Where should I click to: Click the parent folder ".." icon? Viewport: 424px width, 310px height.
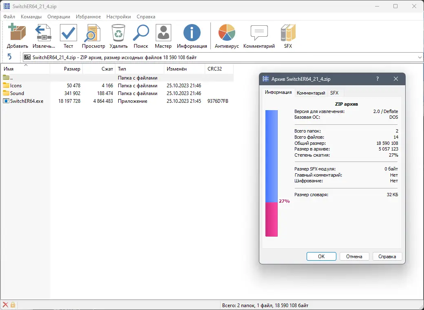6,77
